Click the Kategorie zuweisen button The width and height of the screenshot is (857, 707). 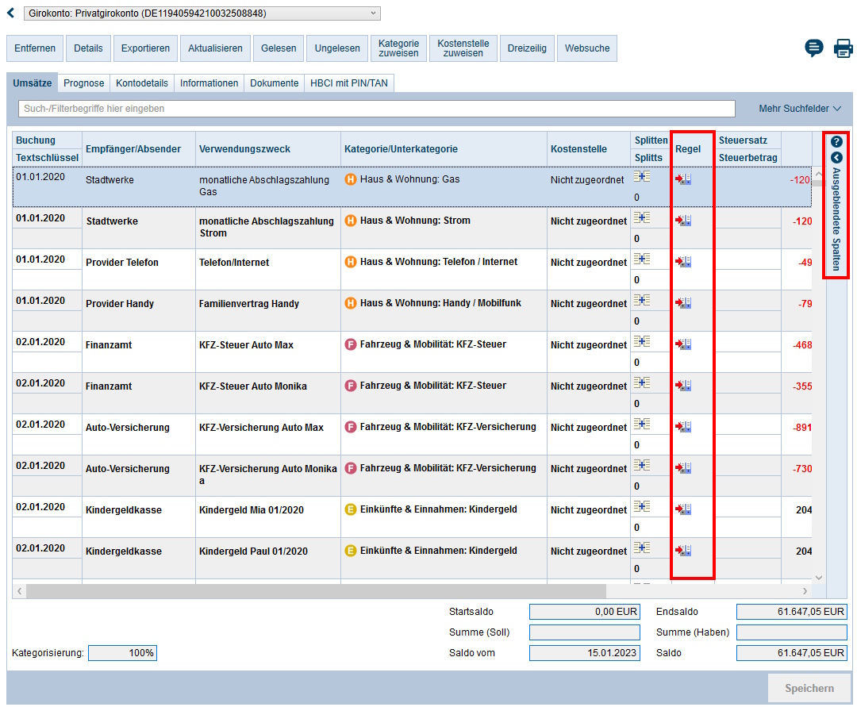pyautogui.click(x=398, y=48)
